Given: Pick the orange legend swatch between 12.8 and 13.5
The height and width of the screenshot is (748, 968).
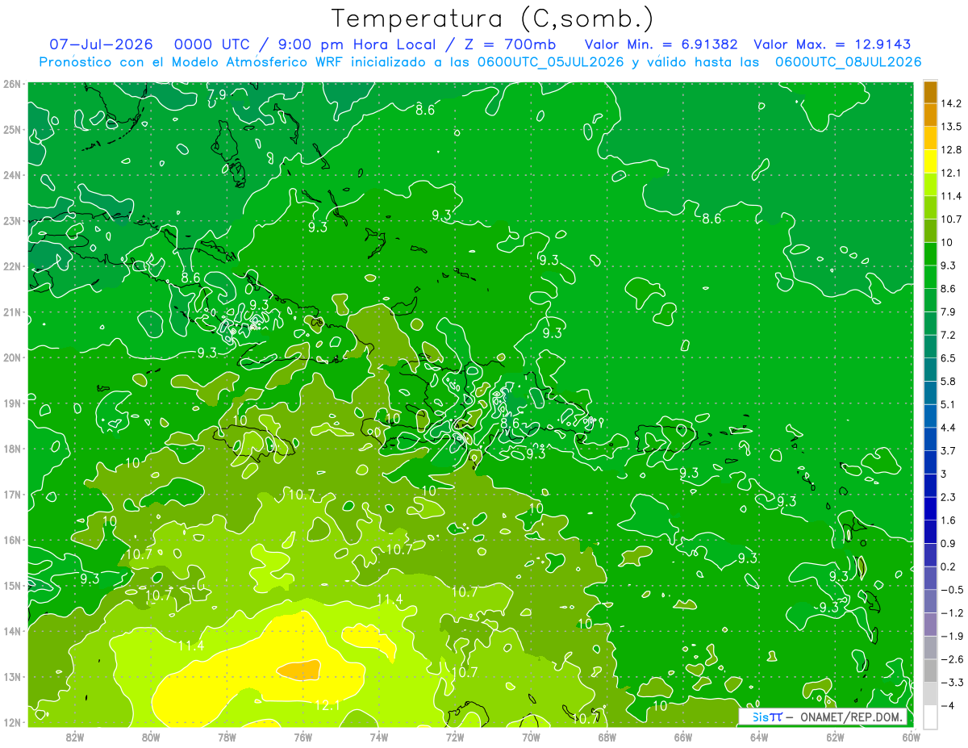Looking at the screenshot, I should pyautogui.click(x=930, y=138).
